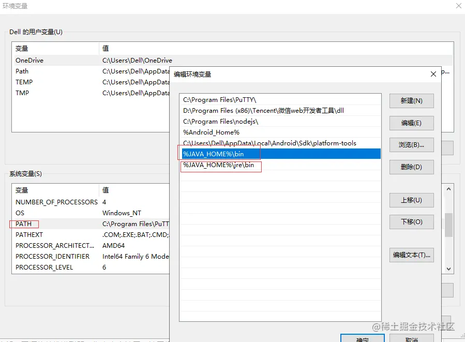The image size is (465, 342).
Task: Move entry up with 上移(U)
Action: tap(411, 200)
